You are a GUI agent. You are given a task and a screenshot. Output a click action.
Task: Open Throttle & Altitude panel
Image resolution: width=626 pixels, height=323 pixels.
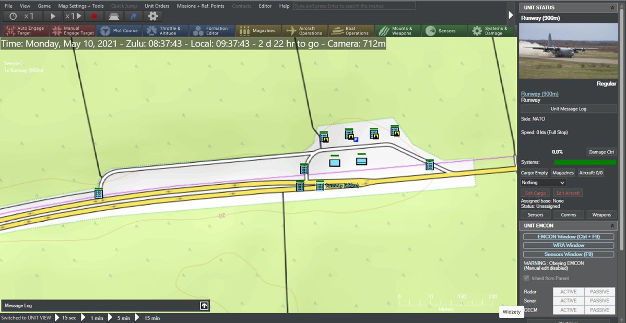(x=166, y=31)
